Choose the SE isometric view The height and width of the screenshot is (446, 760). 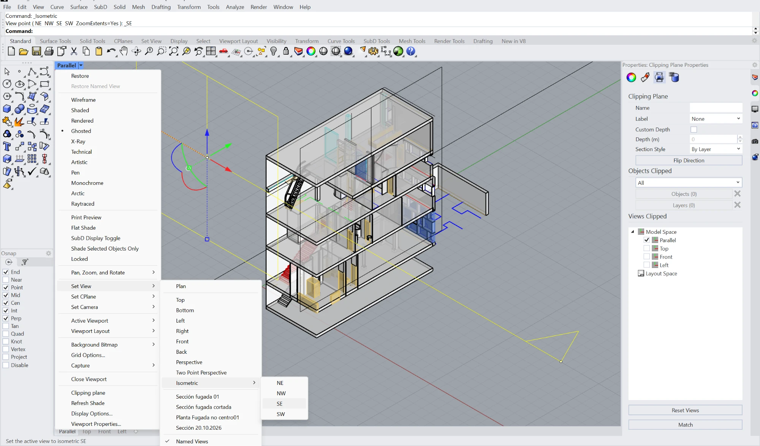tap(284, 403)
